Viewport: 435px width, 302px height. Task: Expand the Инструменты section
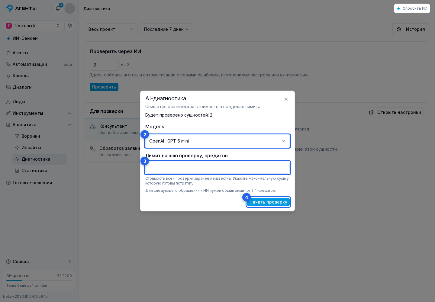(39, 113)
